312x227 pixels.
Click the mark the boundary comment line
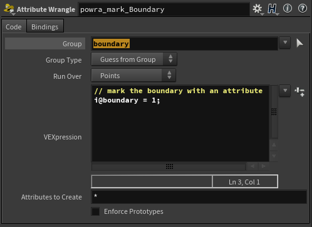(178, 91)
